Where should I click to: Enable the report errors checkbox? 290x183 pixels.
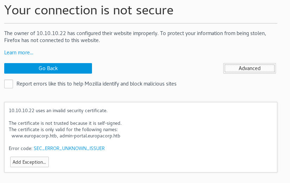pos(9,84)
